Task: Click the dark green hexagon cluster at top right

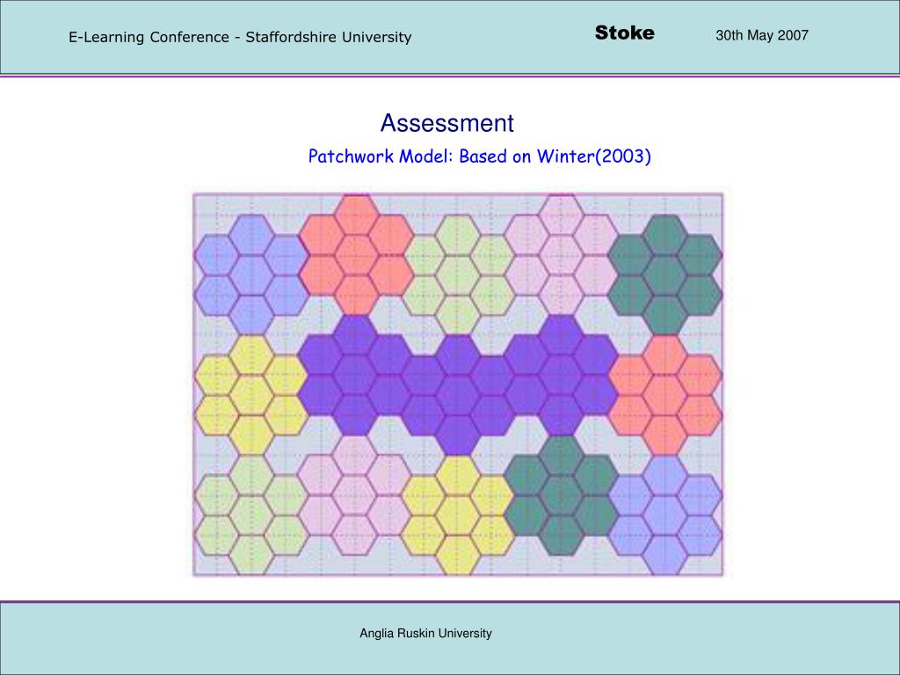Action: (x=664, y=275)
